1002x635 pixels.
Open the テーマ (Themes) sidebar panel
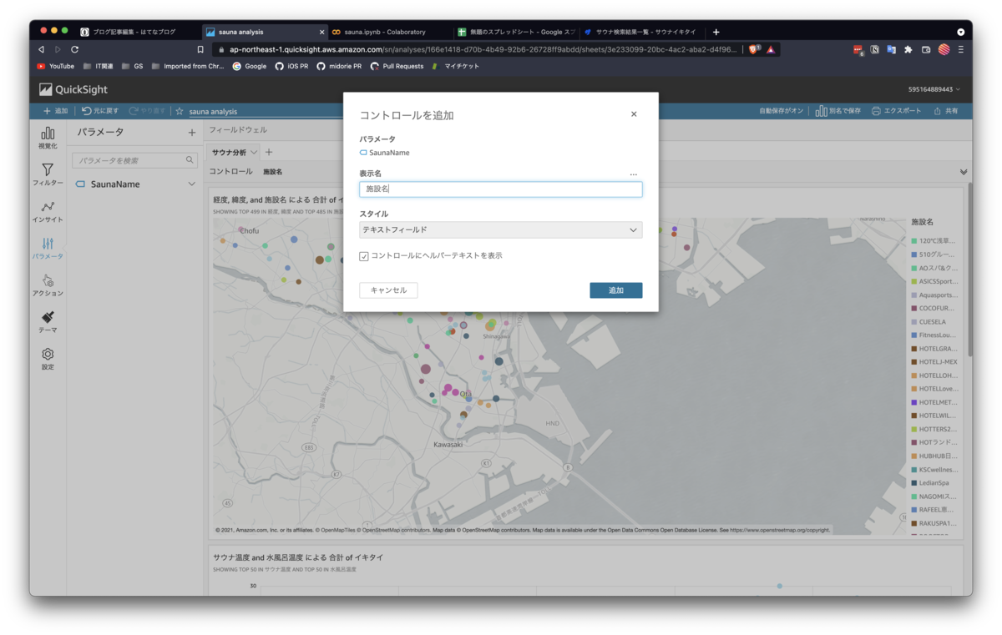(48, 322)
